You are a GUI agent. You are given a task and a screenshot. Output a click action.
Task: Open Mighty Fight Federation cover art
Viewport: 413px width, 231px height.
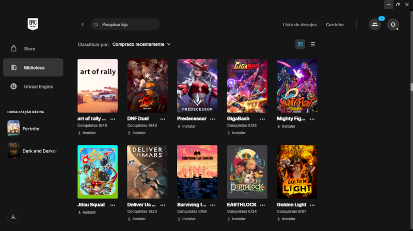click(297, 86)
